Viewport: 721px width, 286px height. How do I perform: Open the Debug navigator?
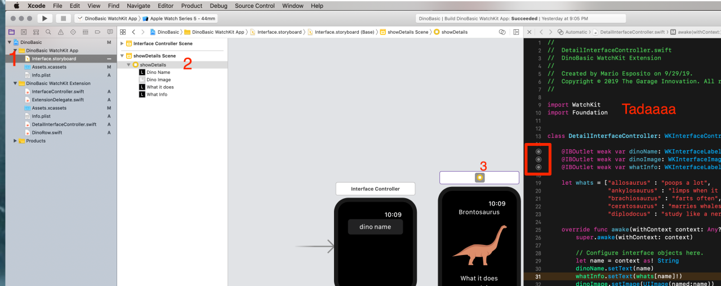pos(85,32)
